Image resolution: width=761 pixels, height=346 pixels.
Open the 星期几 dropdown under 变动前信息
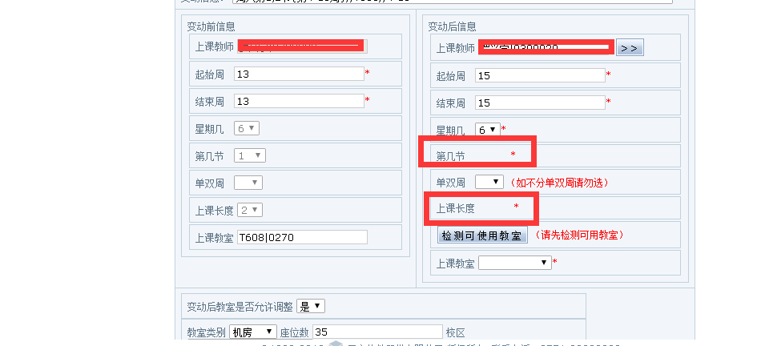click(x=246, y=128)
